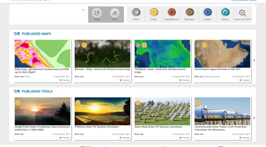This screenshot has width=266, height=147.
Task: Open Thailand map thumbnail
Action: [x=163, y=54]
